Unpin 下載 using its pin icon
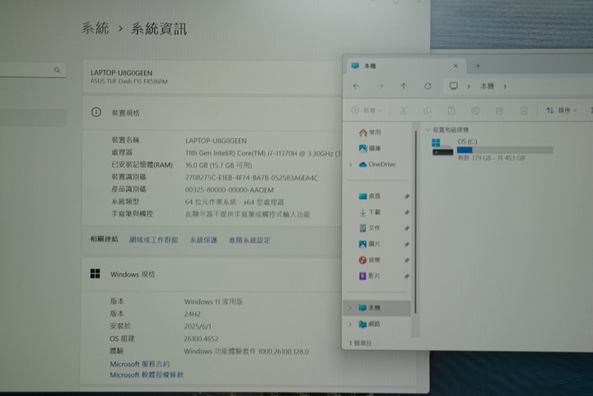 407,212
